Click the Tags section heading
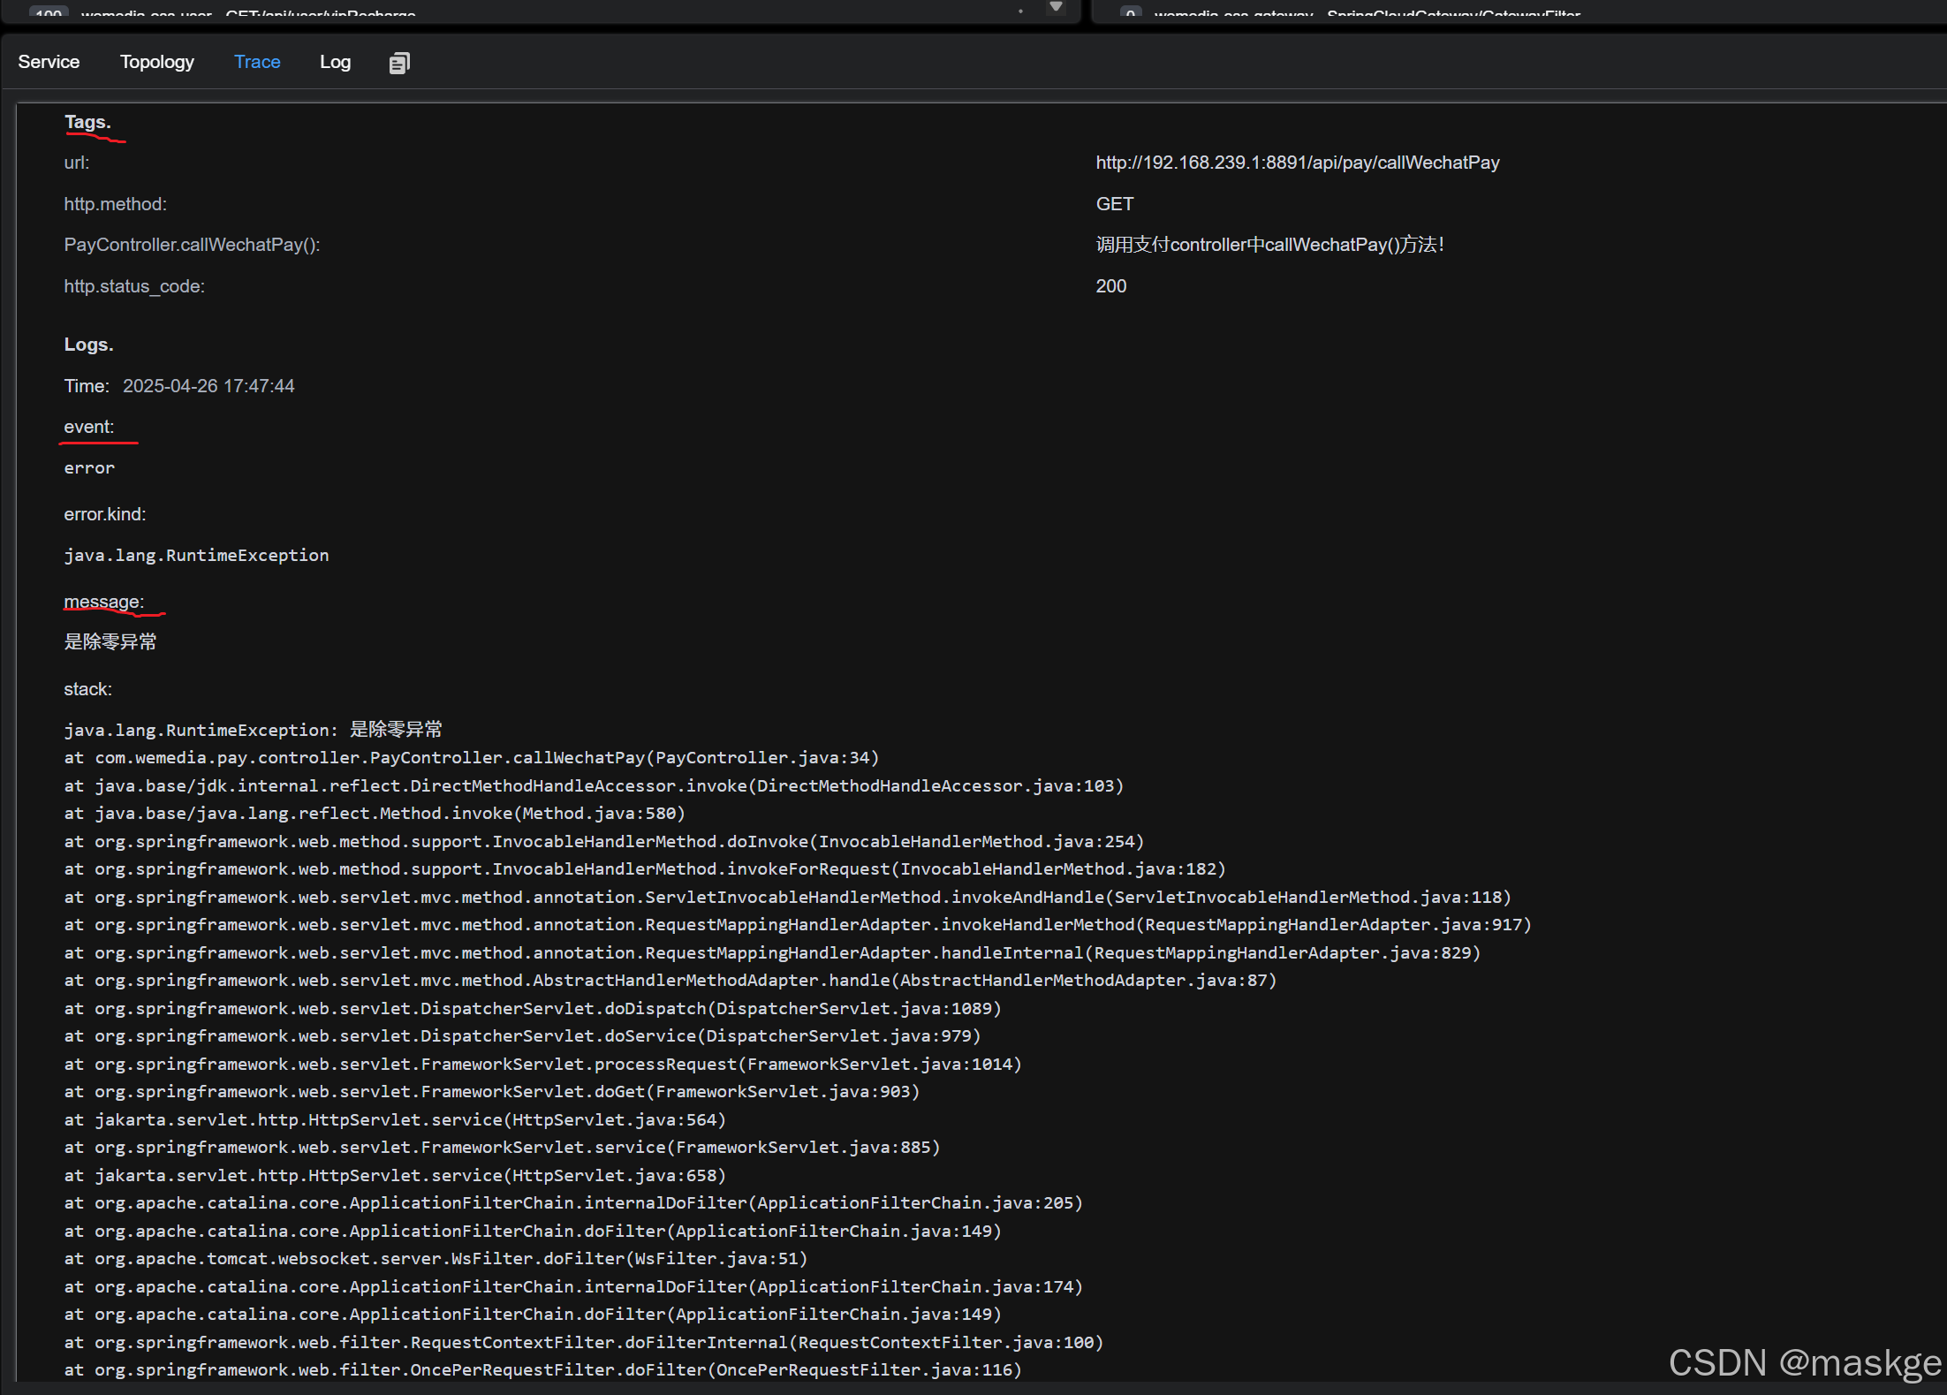 (87, 123)
